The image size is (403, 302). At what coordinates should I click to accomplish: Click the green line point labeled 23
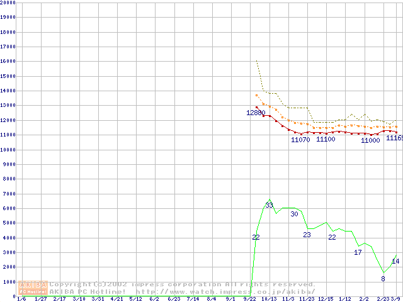tap(307, 235)
